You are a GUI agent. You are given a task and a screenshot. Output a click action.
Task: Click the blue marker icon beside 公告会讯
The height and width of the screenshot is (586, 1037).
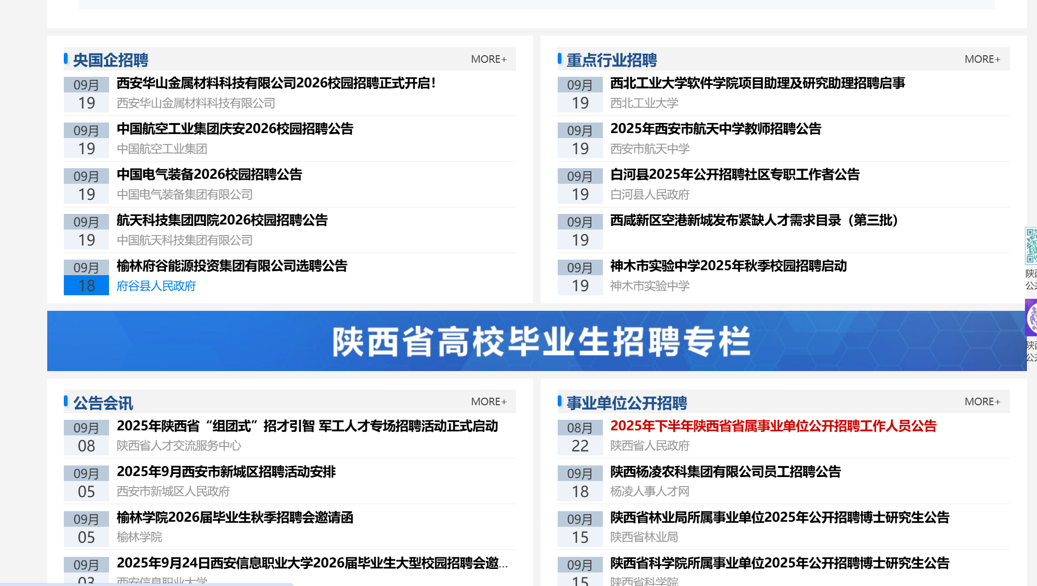coord(66,402)
